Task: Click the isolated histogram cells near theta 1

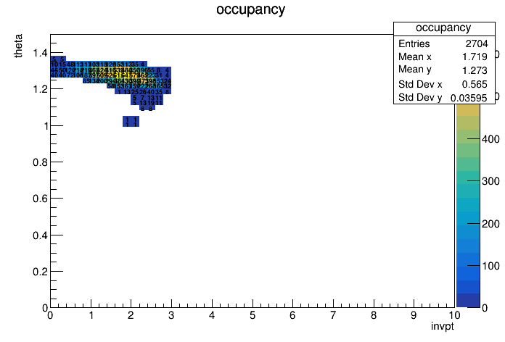Action: [x=131, y=121]
